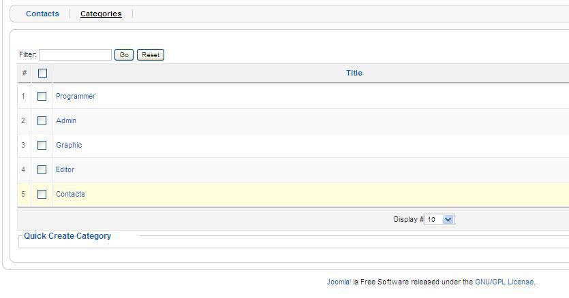The height and width of the screenshot is (298, 569).
Task: Open the Joomla! footer link
Action: click(339, 282)
